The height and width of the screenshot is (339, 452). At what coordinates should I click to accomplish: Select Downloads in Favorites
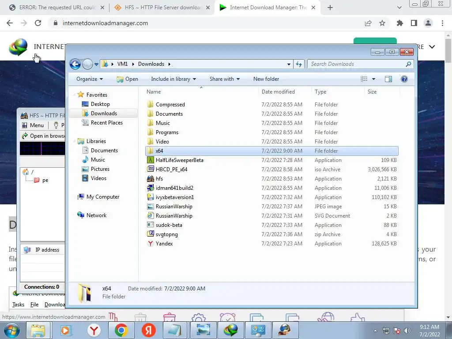pyautogui.click(x=103, y=113)
